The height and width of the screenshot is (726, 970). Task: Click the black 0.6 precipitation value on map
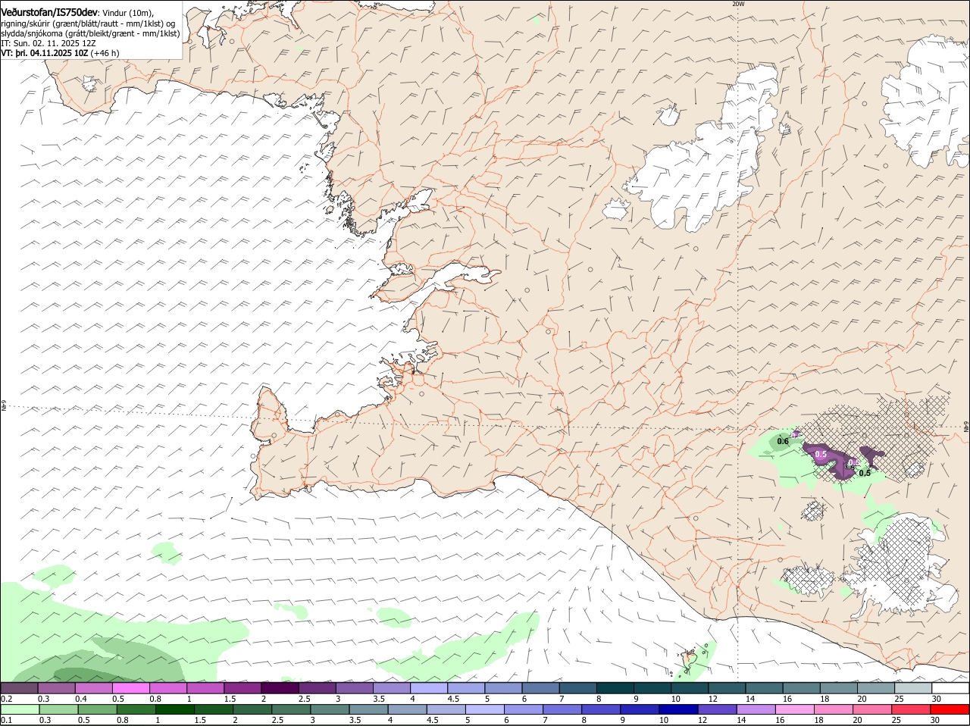click(784, 441)
